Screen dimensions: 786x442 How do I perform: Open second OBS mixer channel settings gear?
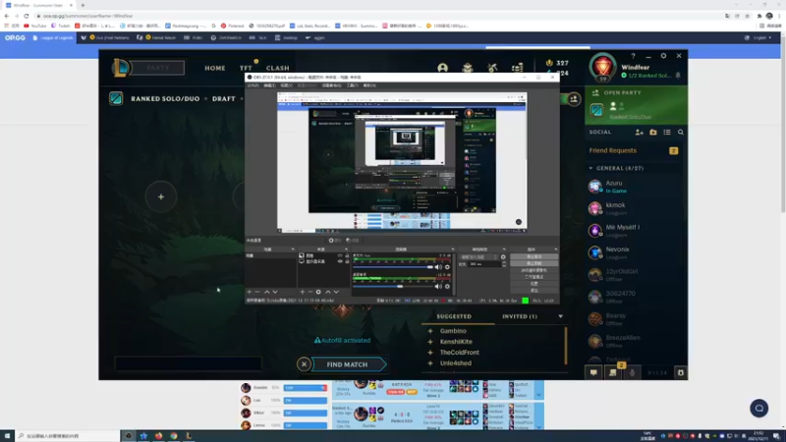(x=447, y=287)
